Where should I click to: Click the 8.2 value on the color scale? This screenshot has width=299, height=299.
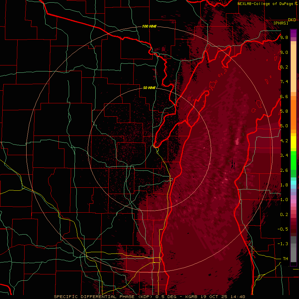[284, 67]
